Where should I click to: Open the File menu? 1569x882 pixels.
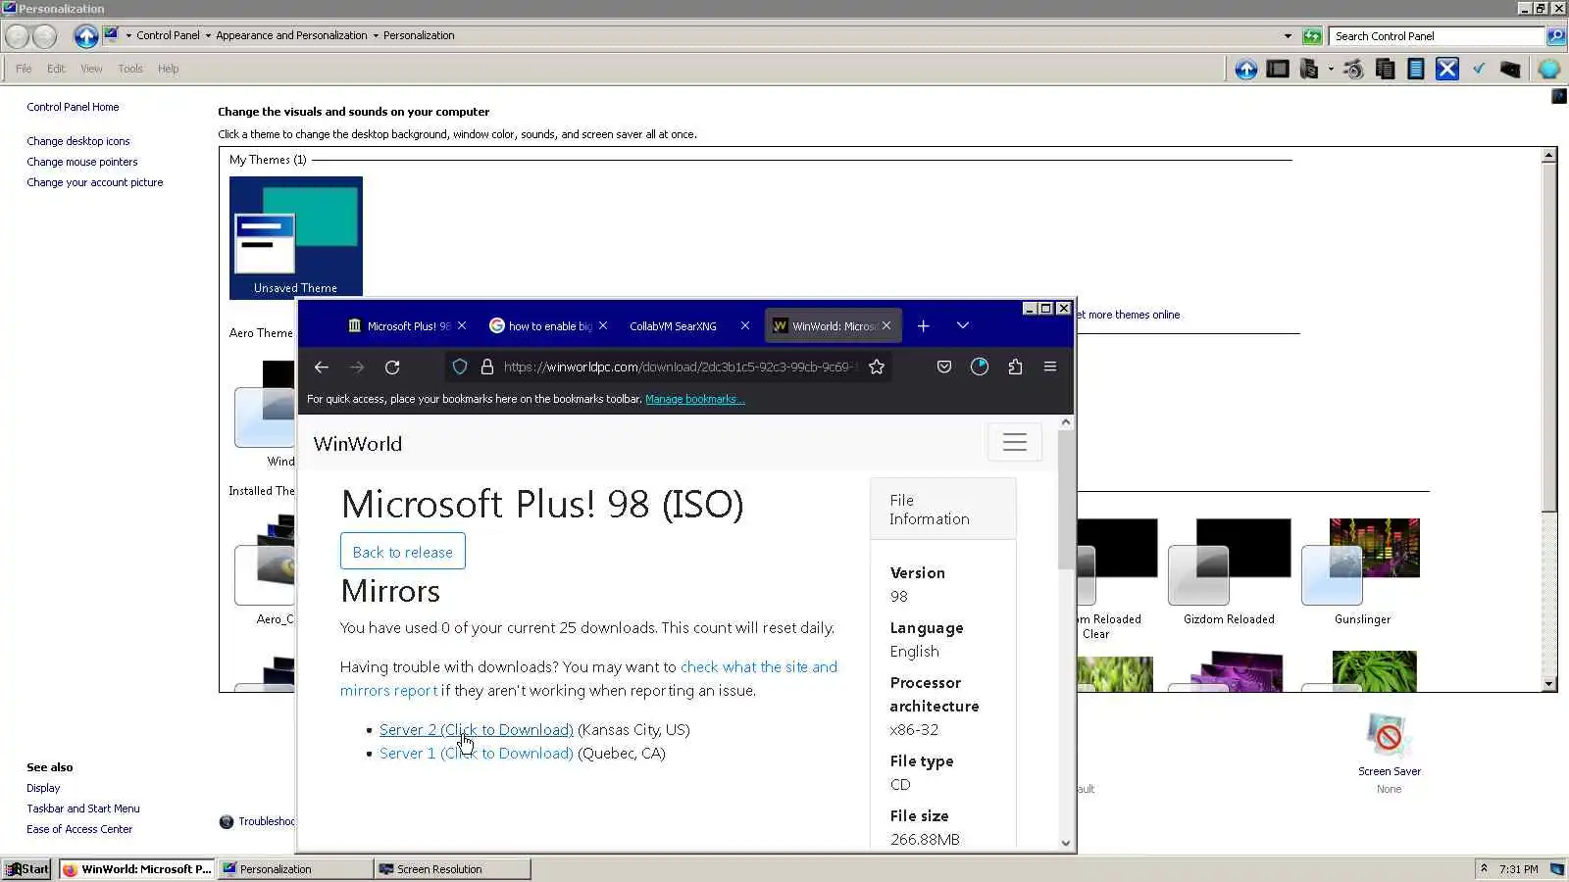pyautogui.click(x=24, y=69)
